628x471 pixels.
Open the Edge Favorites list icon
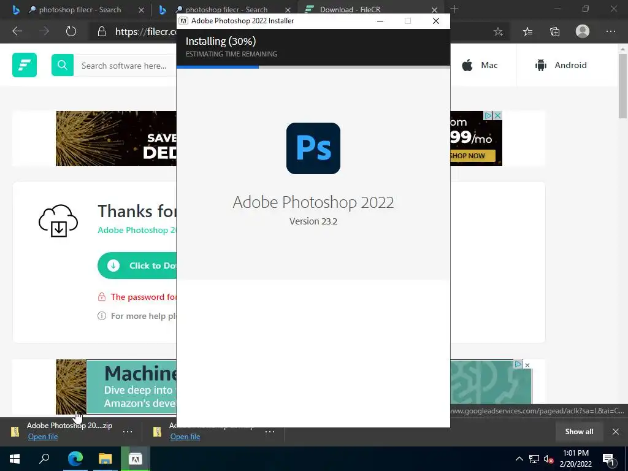pyautogui.click(x=528, y=32)
